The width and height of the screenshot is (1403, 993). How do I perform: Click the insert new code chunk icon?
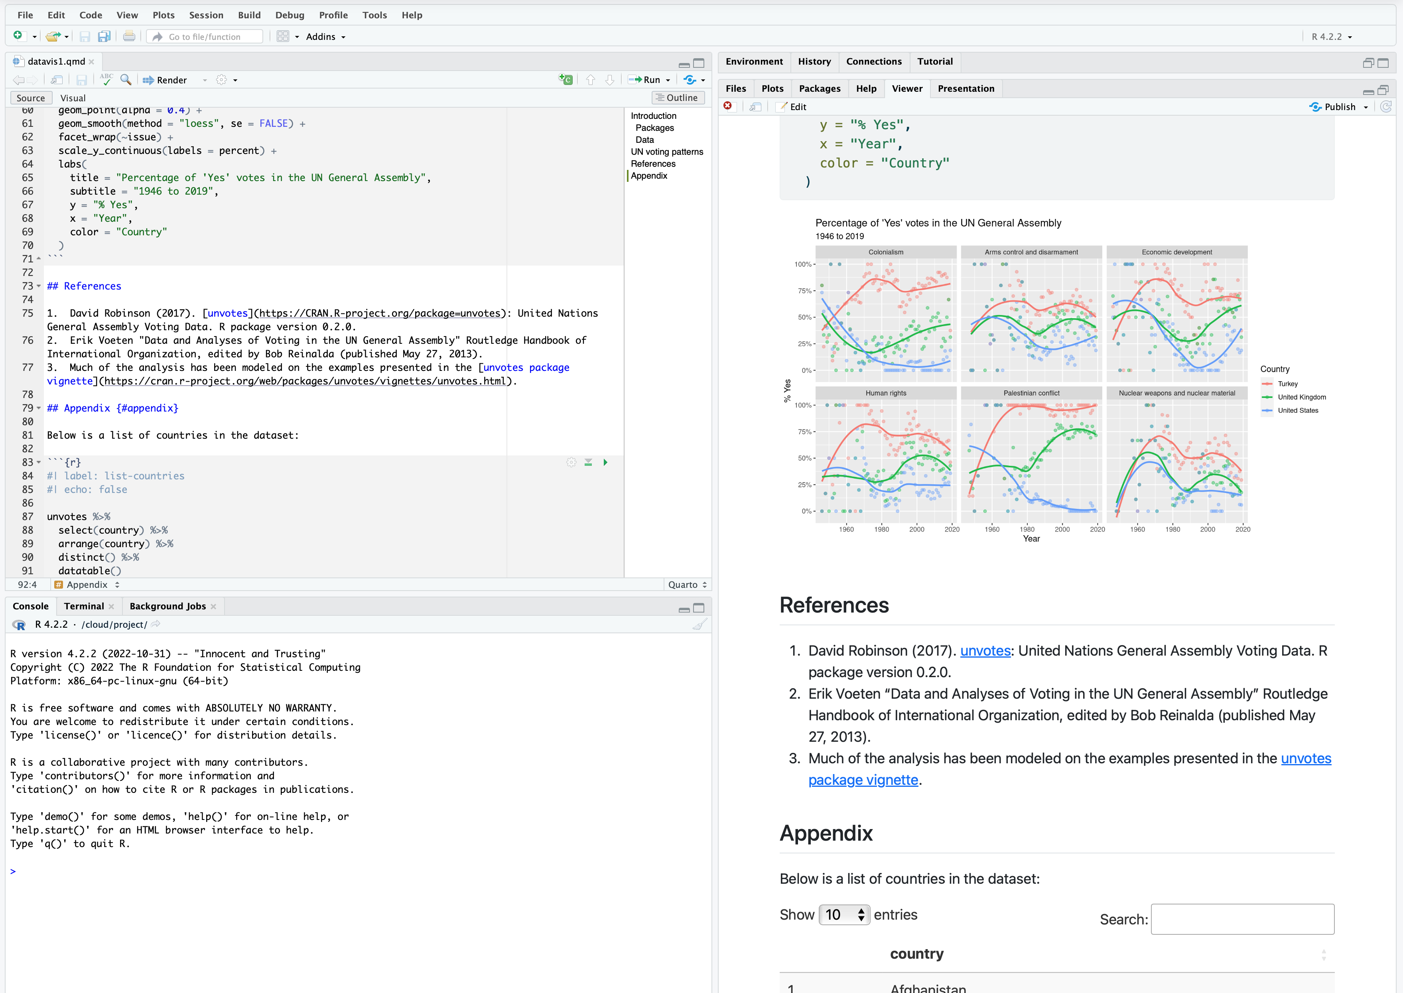(566, 79)
